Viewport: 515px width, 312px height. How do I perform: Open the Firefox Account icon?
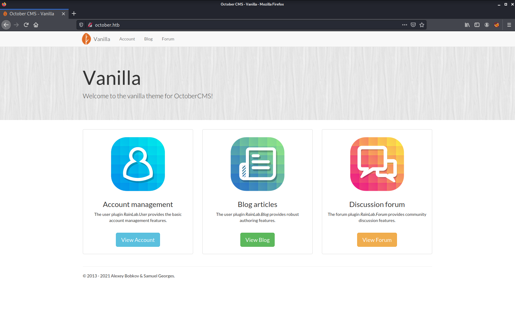(x=487, y=25)
